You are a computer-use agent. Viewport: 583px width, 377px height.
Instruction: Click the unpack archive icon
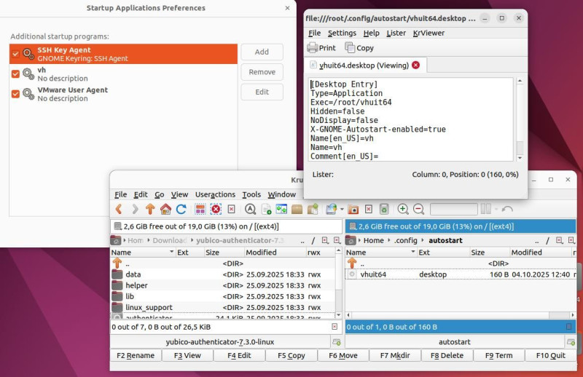tap(313, 210)
